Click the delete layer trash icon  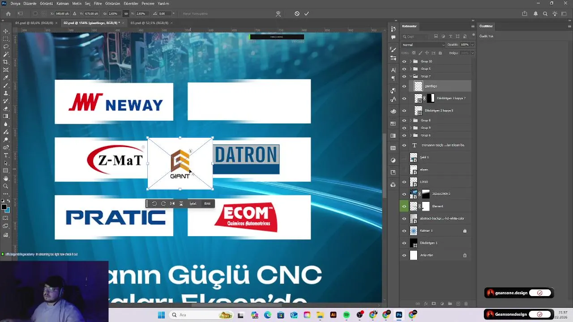click(466, 304)
